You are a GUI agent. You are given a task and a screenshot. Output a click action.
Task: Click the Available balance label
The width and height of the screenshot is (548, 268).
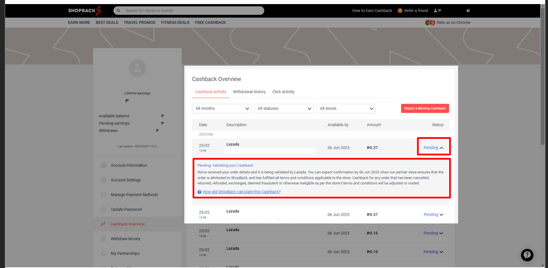(x=114, y=116)
